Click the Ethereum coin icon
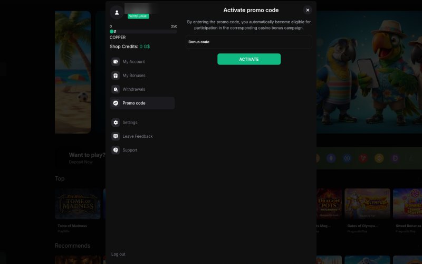 tap(331, 158)
